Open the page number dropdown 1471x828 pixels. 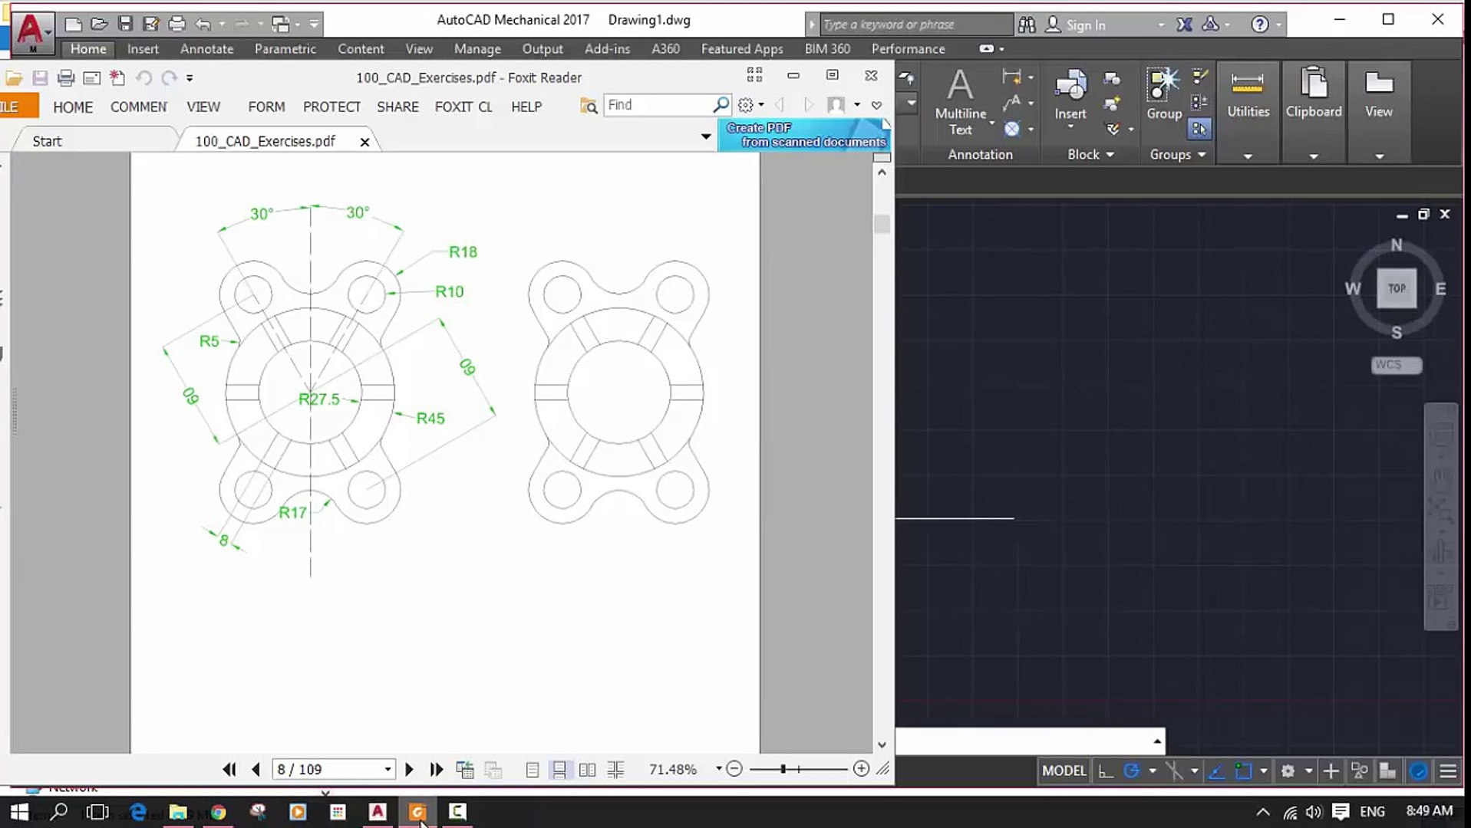click(388, 769)
